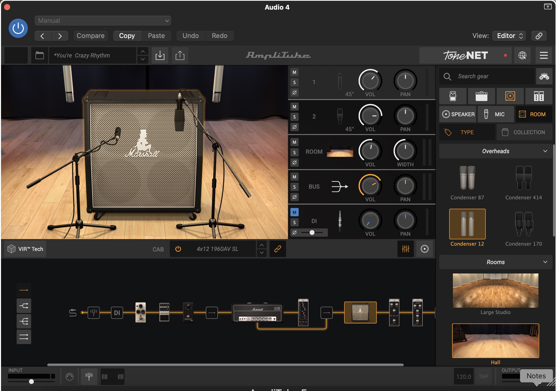Click the DI phase slider
The height and width of the screenshot is (391, 556).
point(312,232)
